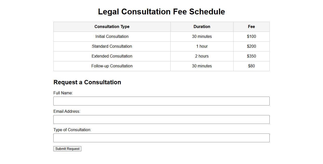Viewport: 323px width, 164px height.
Task: Click the Full Name label
Action: (63, 93)
